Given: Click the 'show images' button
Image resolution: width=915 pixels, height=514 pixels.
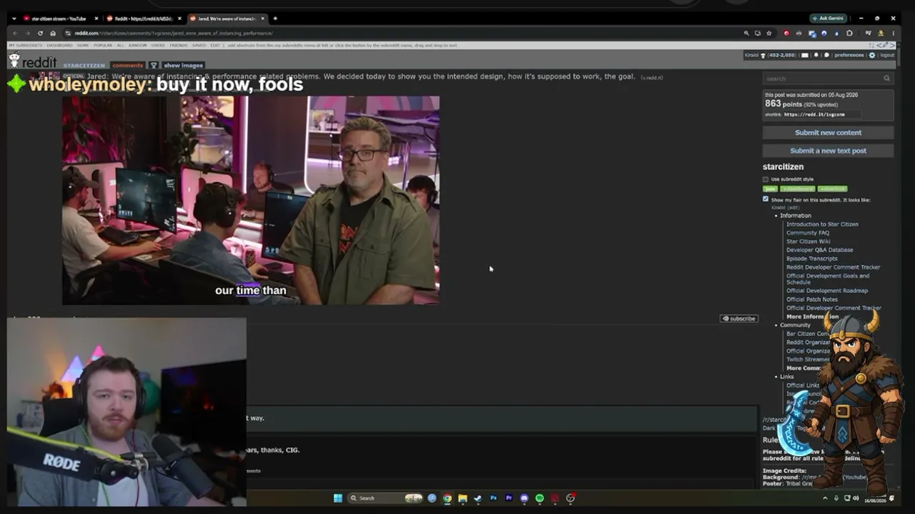Looking at the screenshot, I should click(x=183, y=65).
